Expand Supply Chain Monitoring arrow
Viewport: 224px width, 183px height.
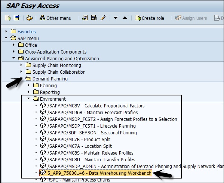click(x=21, y=65)
